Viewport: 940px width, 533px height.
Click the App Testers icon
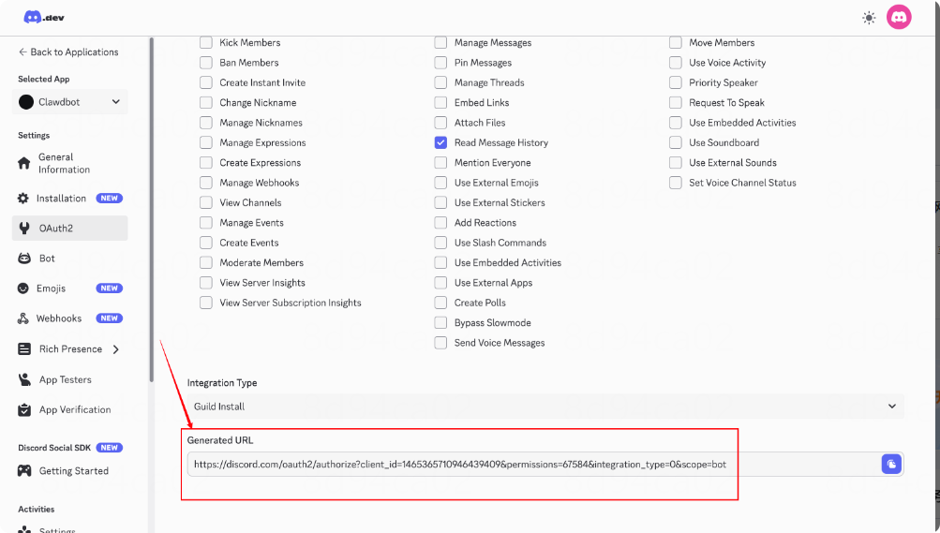pyautogui.click(x=24, y=379)
